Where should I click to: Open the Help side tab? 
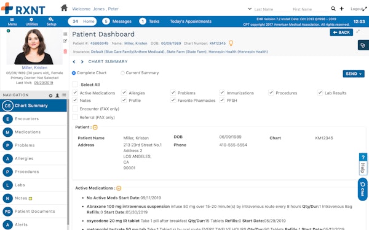pos(363,164)
